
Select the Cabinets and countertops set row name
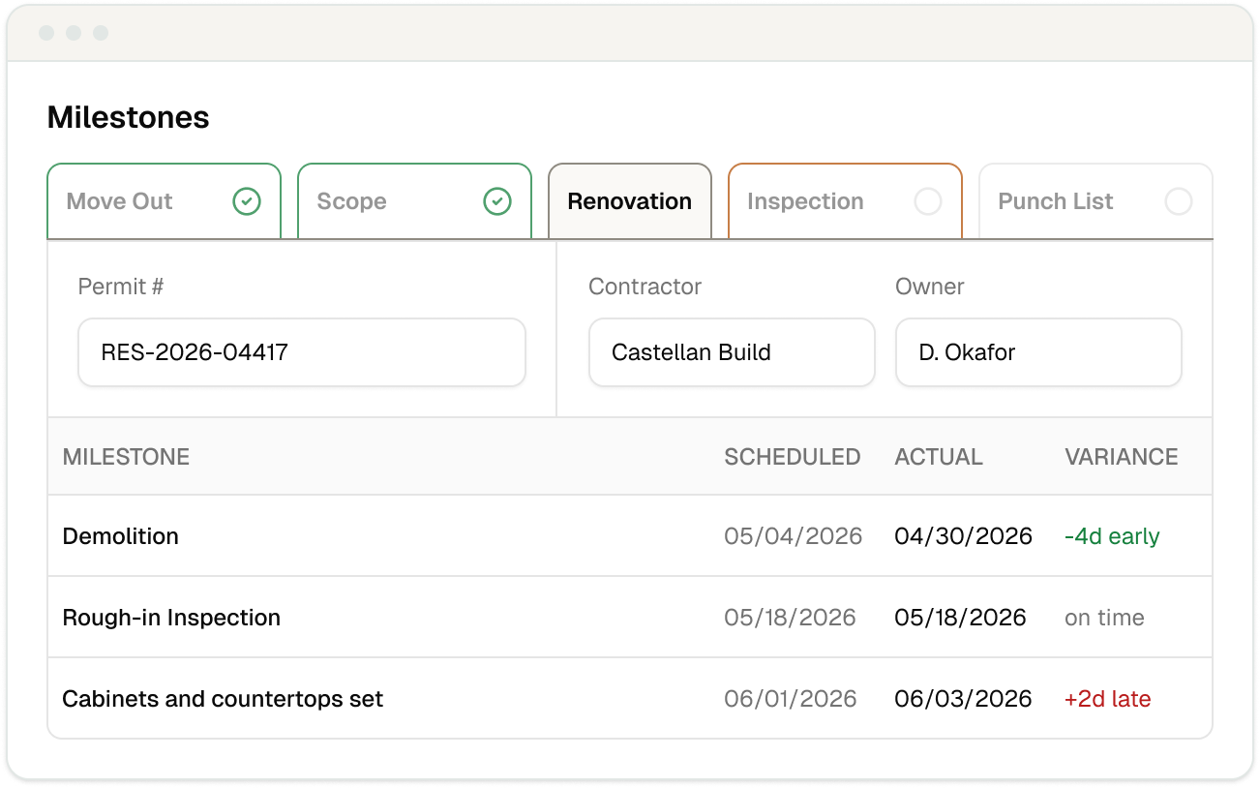(223, 699)
